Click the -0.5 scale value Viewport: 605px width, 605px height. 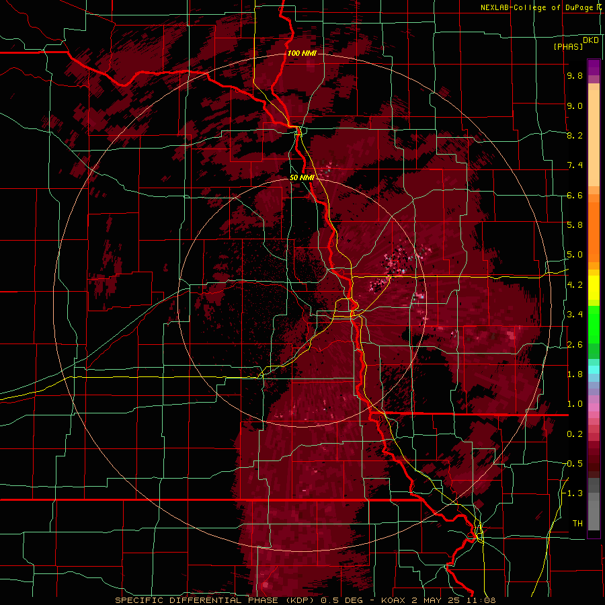coord(573,464)
